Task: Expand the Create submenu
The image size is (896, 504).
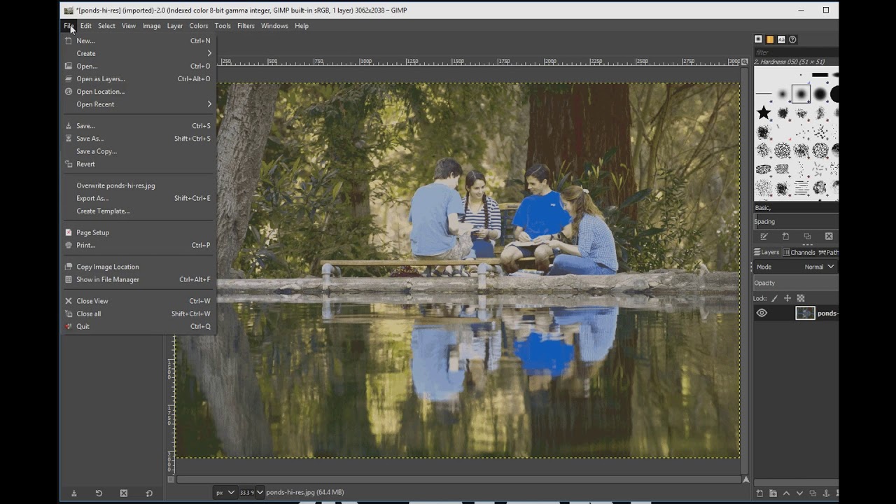Action: 139,53
